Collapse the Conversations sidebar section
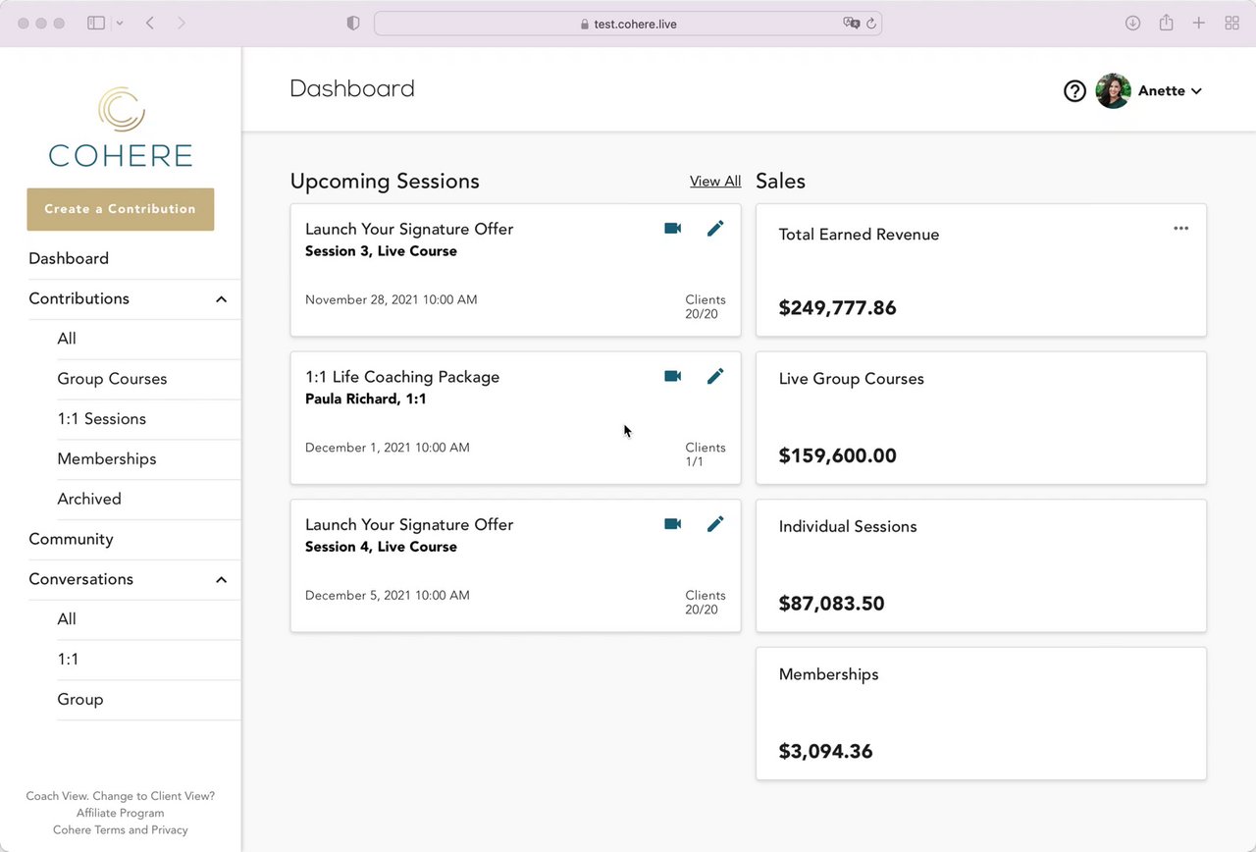The width and height of the screenshot is (1256, 852). tap(221, 580)
